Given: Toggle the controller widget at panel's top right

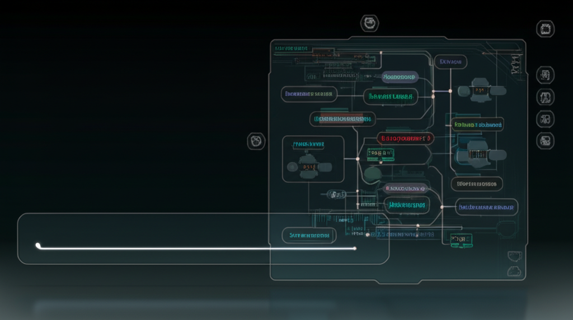Looking at the screenshot, I should click(481, 91).
